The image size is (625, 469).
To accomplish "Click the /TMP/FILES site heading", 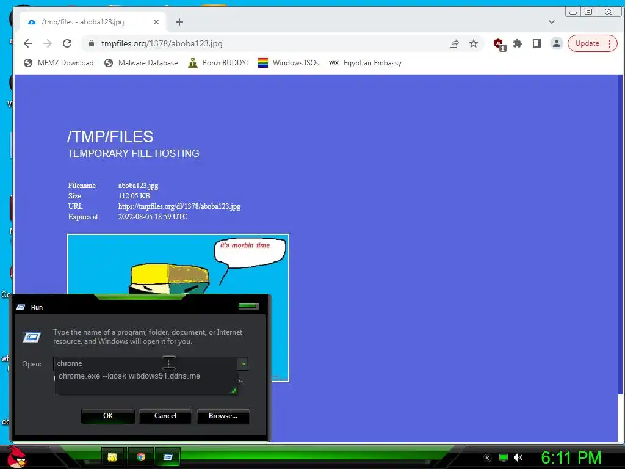I will 110,137.
